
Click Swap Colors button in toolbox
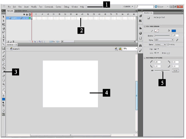[x=3, y=105]
